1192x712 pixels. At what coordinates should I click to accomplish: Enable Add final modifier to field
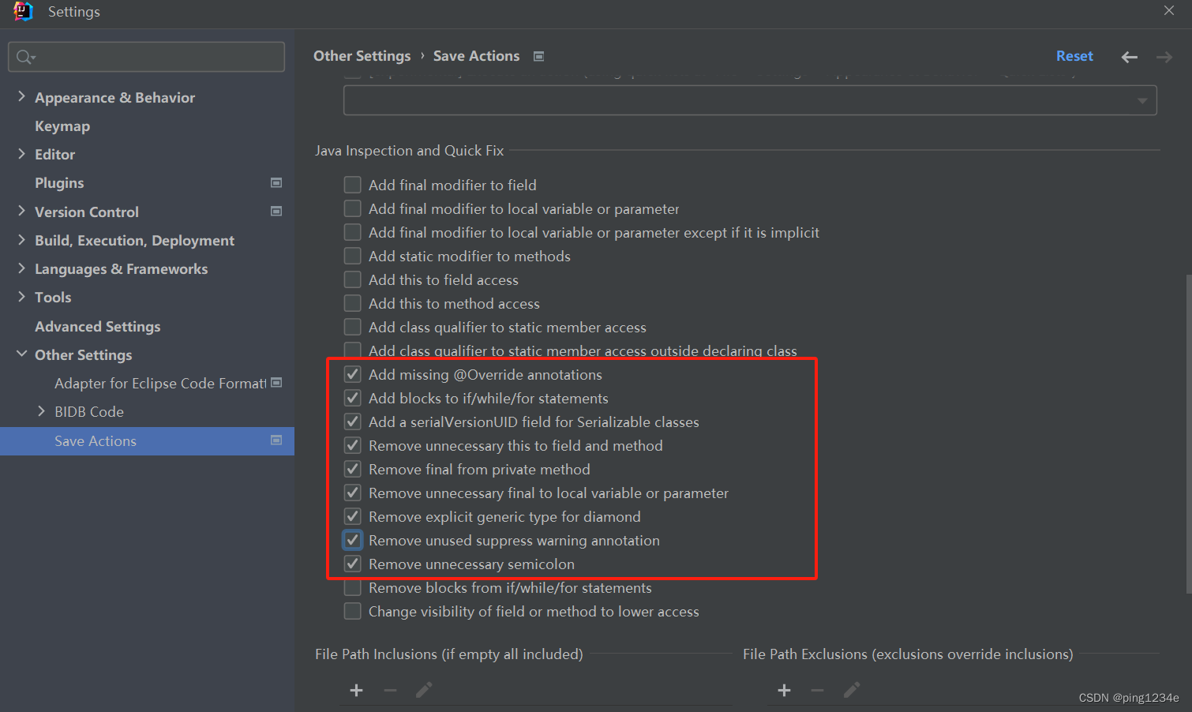352,184
